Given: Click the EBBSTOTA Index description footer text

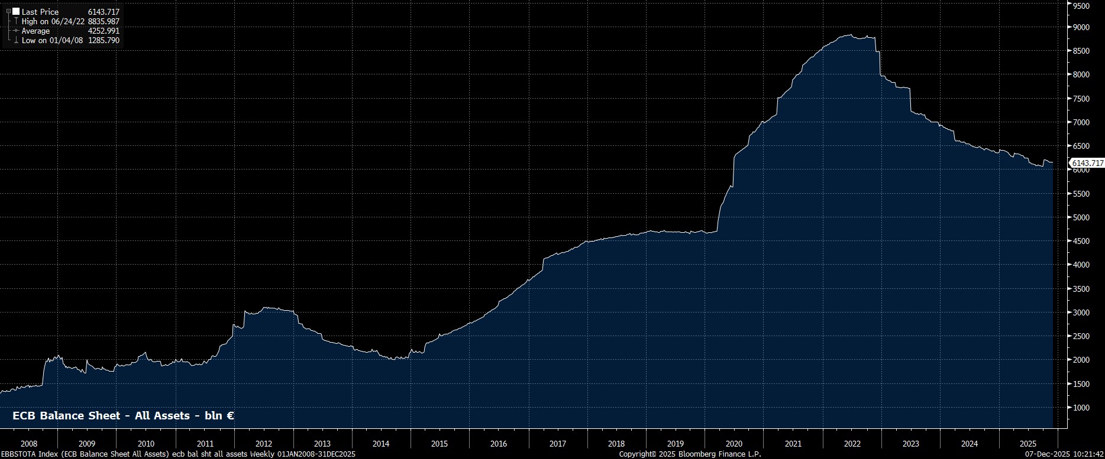Looking at the screenshot, I should point(177,454).
